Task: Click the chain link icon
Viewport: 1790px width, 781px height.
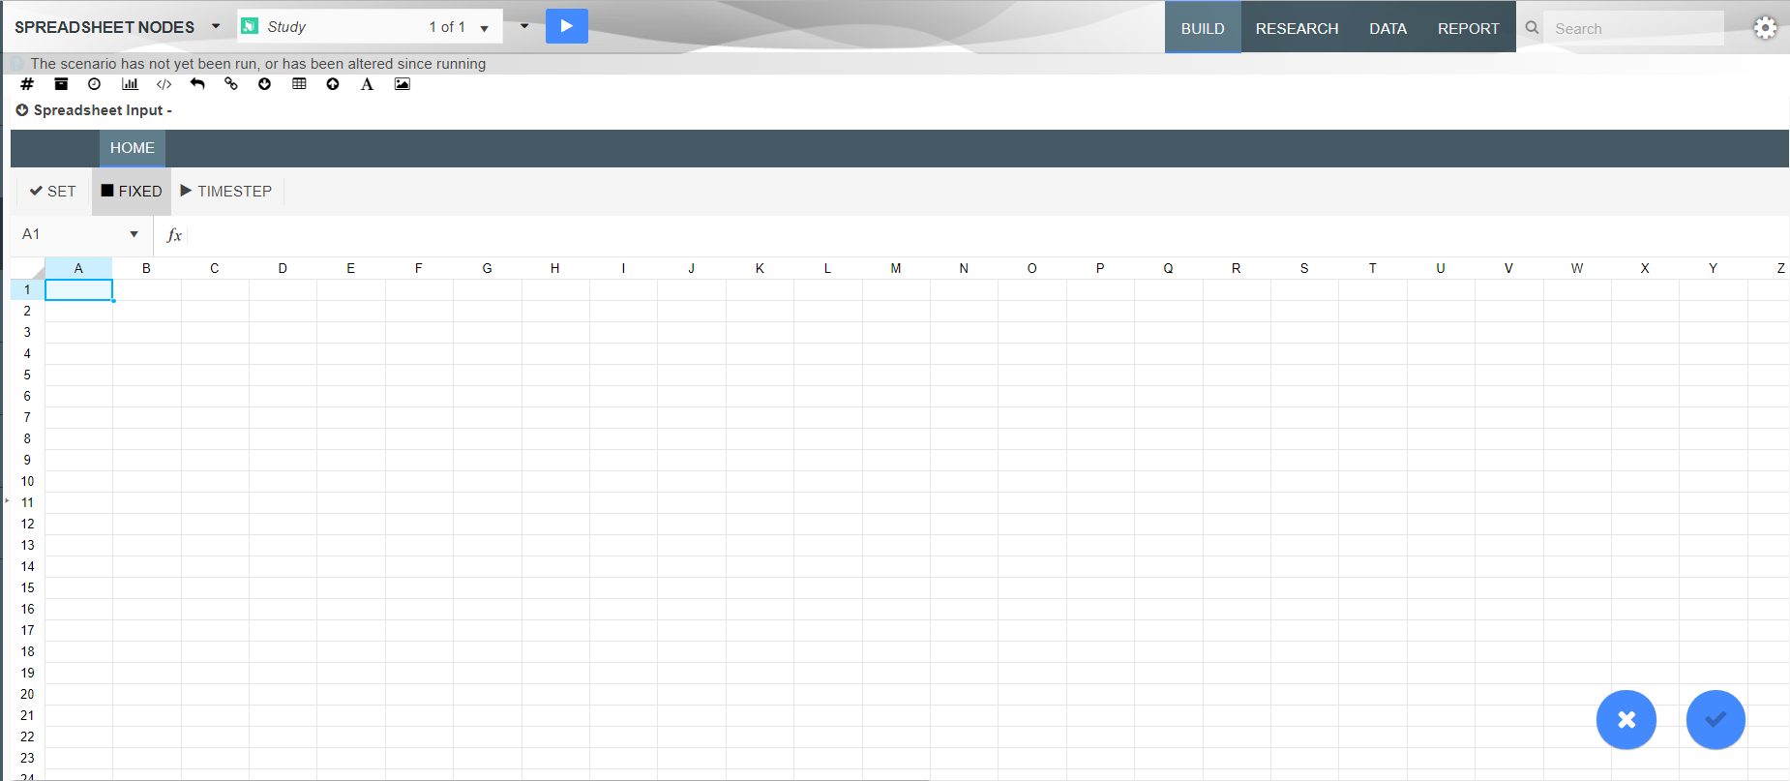Action: click(x=231, y=84)
